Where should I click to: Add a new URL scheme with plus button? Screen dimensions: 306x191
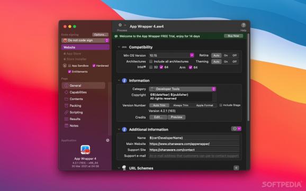click(236, 168)
